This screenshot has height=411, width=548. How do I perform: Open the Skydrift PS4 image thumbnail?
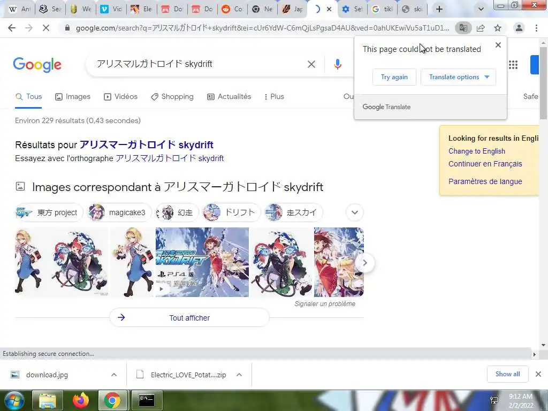(x=202, y=262)
